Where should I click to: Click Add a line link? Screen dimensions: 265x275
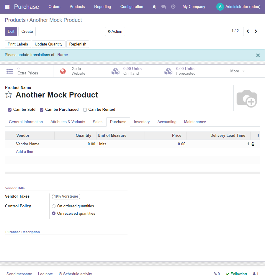24,152
